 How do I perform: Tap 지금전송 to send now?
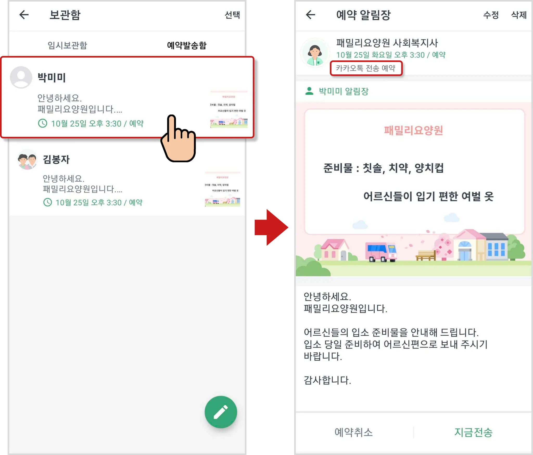pos(473,432)
